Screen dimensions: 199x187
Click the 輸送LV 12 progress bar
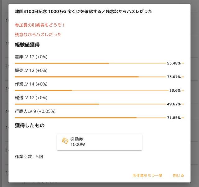tap(90, 104)
